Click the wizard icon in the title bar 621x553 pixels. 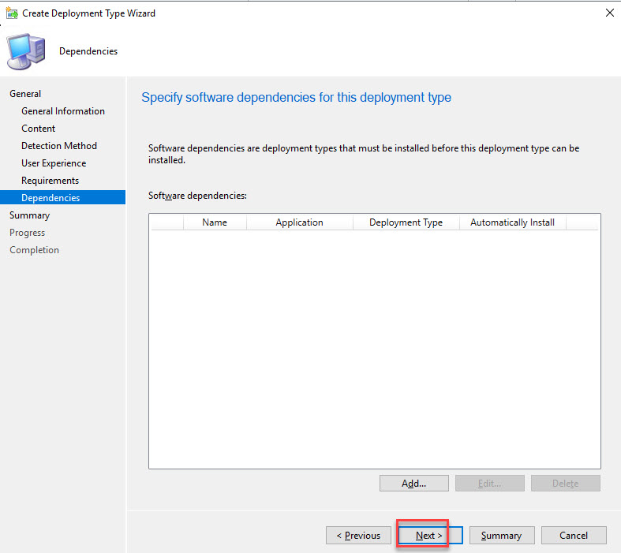12,13
